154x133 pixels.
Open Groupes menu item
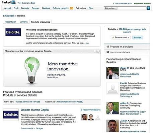[35, 8]
